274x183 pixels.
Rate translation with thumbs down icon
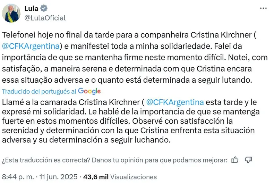(248, 160)
